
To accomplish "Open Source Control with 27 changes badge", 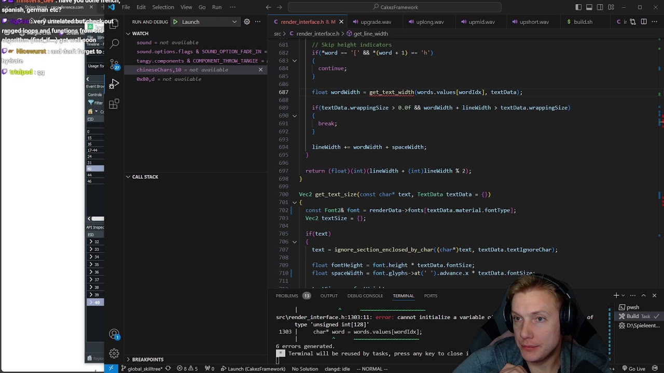I will pyautogui.click(x=114, y=64).
